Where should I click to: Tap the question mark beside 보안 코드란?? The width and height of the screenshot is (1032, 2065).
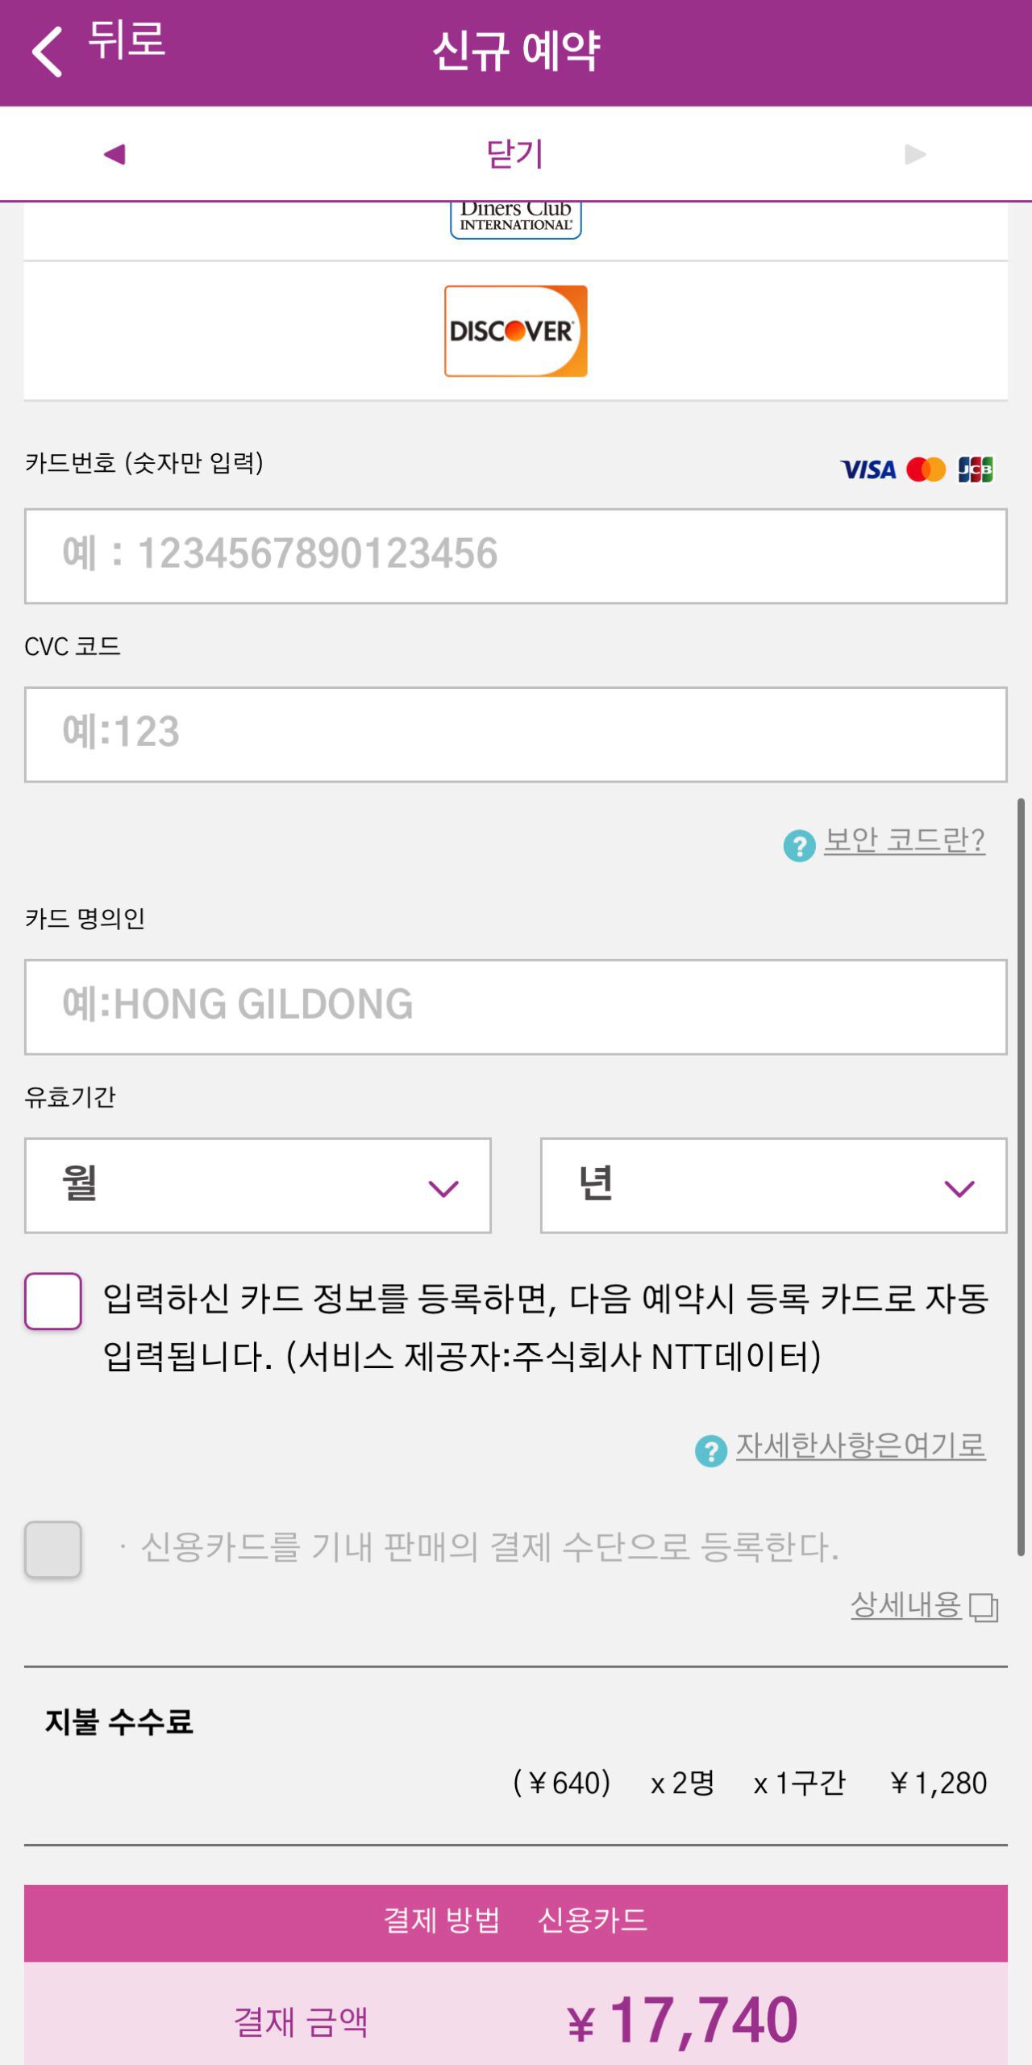[x=799, y=845]
